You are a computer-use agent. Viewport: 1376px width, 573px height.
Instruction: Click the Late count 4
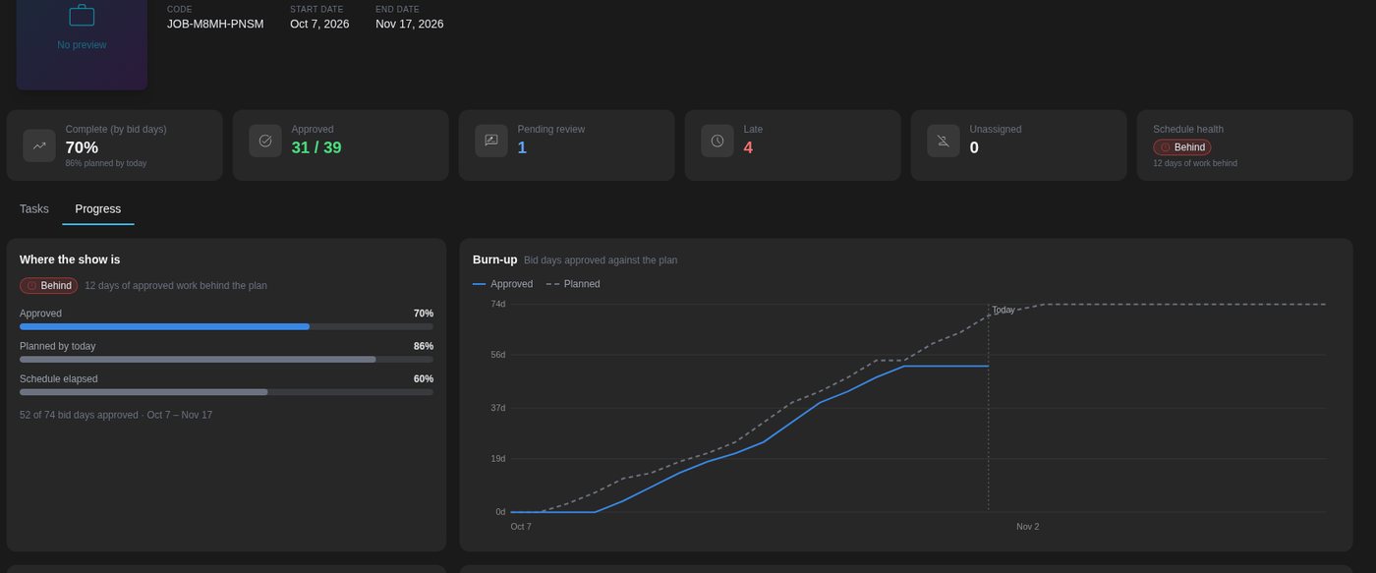click(x=748, y=147)
